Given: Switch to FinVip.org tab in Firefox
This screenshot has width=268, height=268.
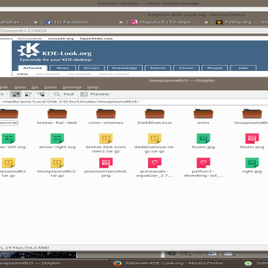Looking at the screenshot, I should (x=241, y=22).
